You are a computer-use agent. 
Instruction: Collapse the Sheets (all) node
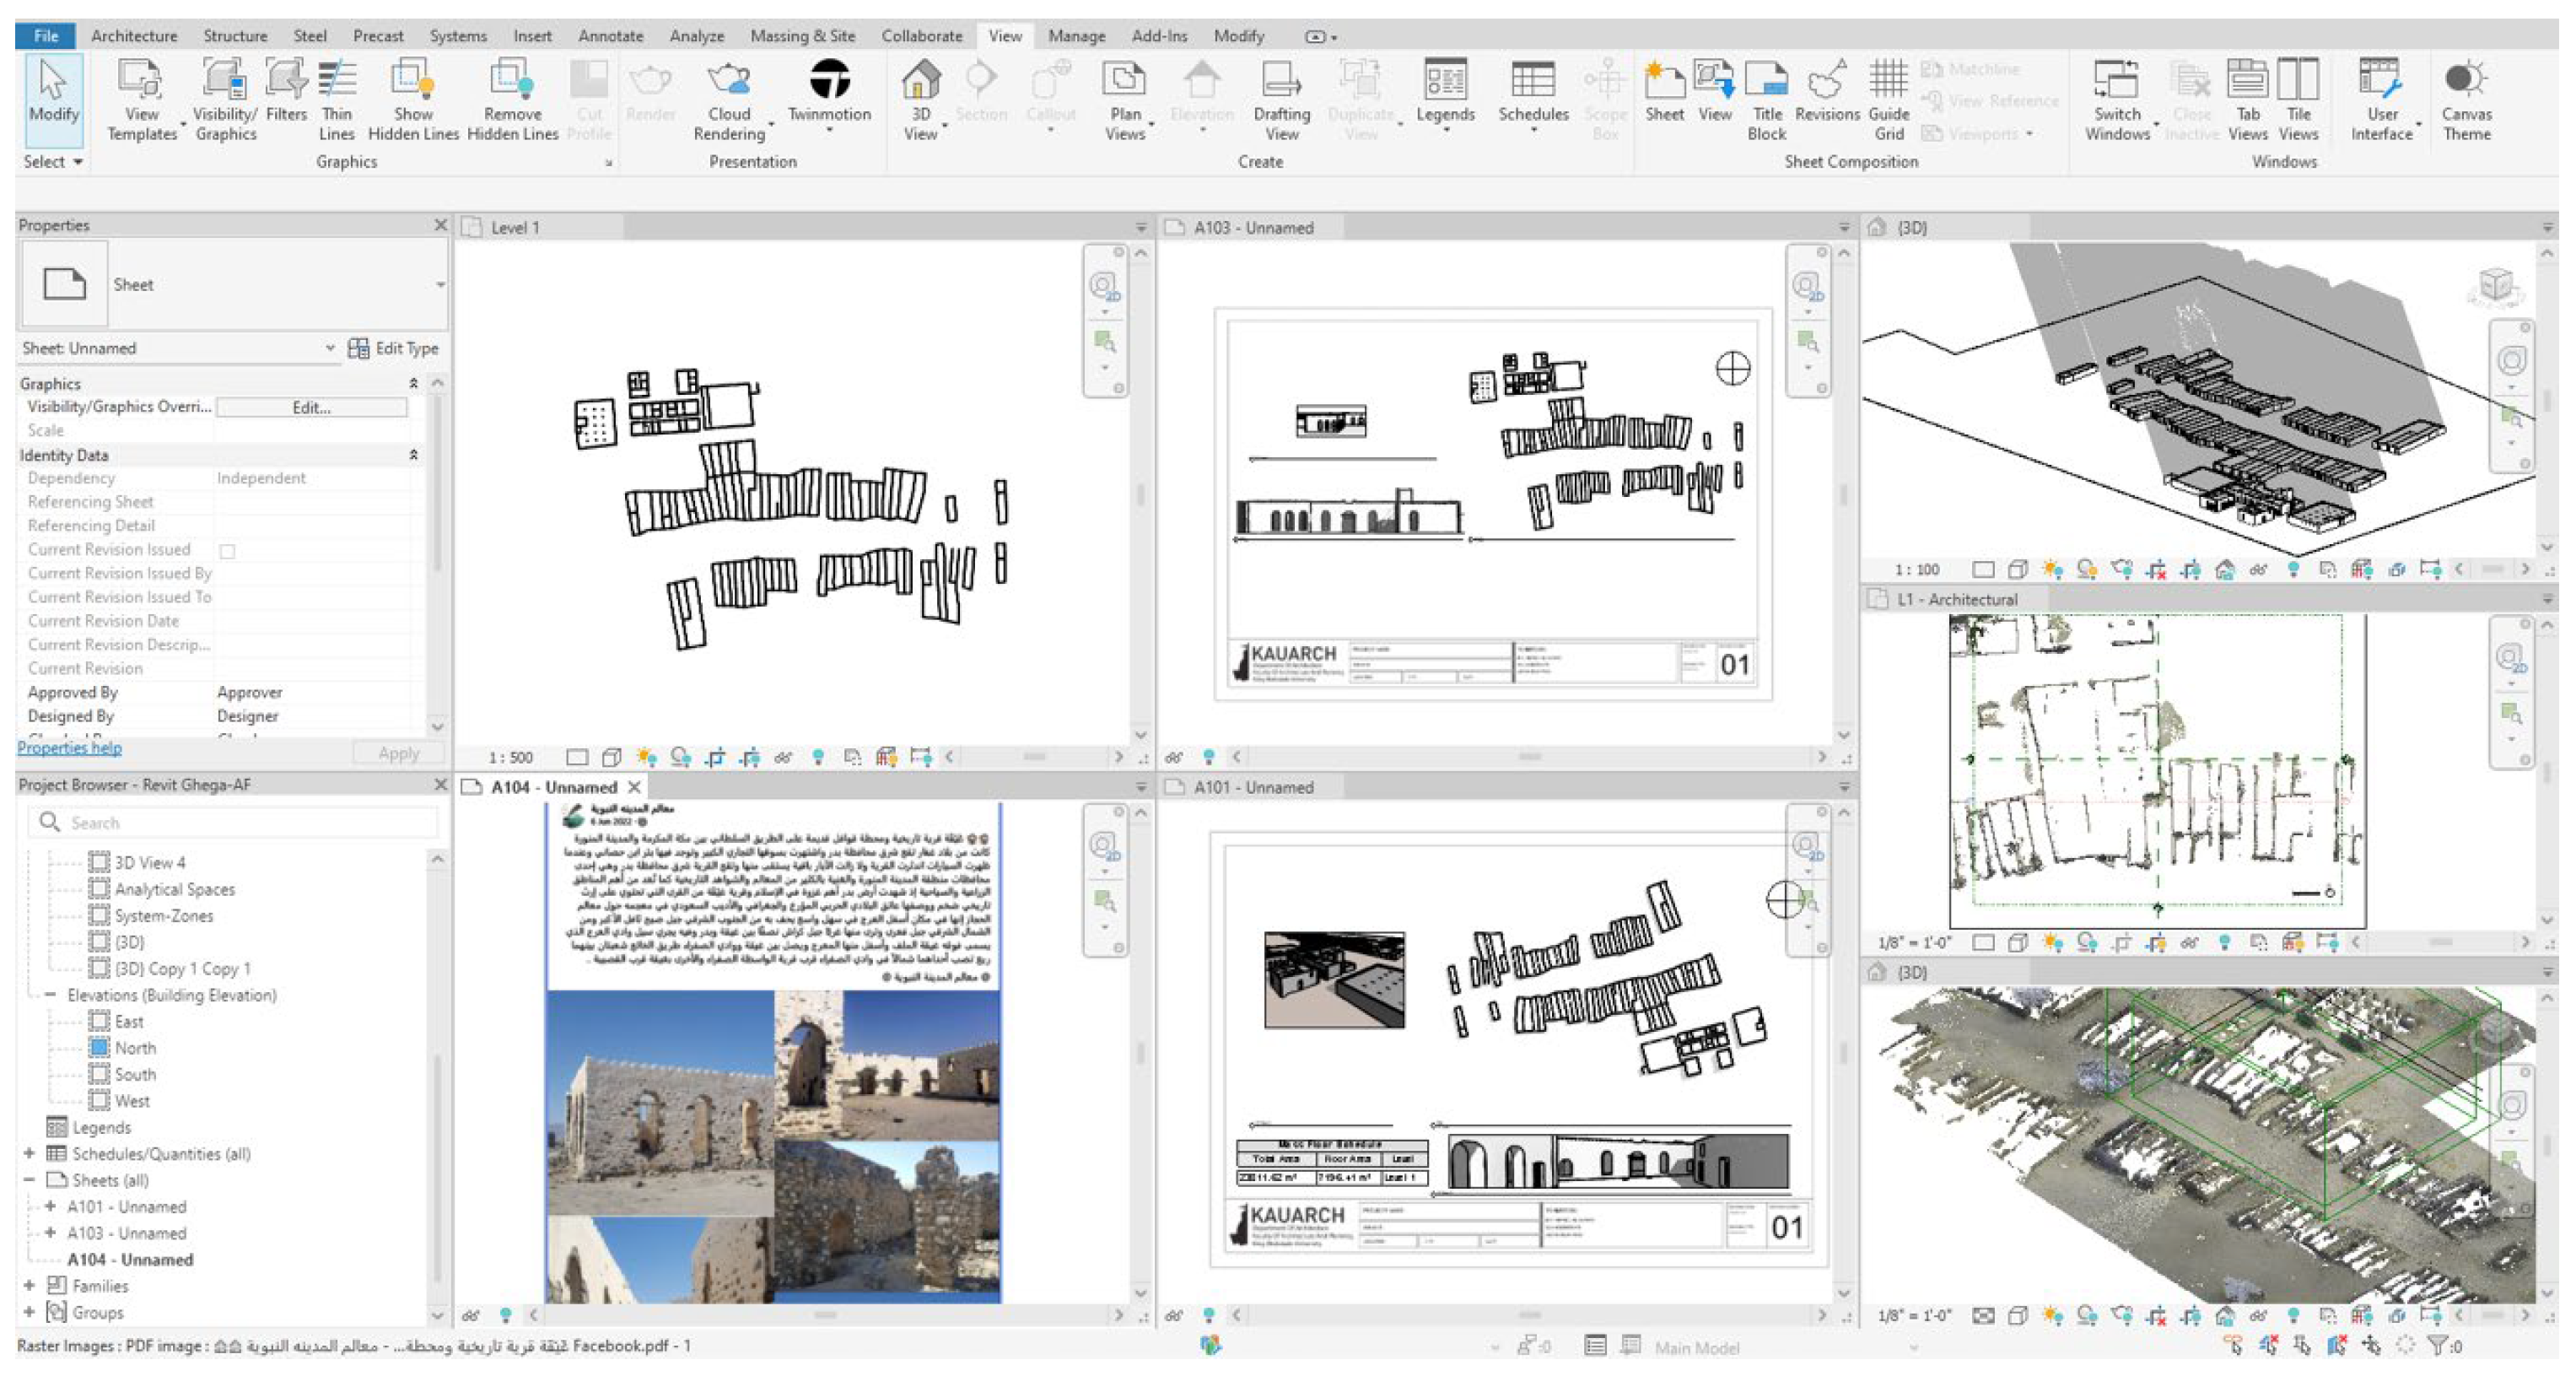point(29,1180)
